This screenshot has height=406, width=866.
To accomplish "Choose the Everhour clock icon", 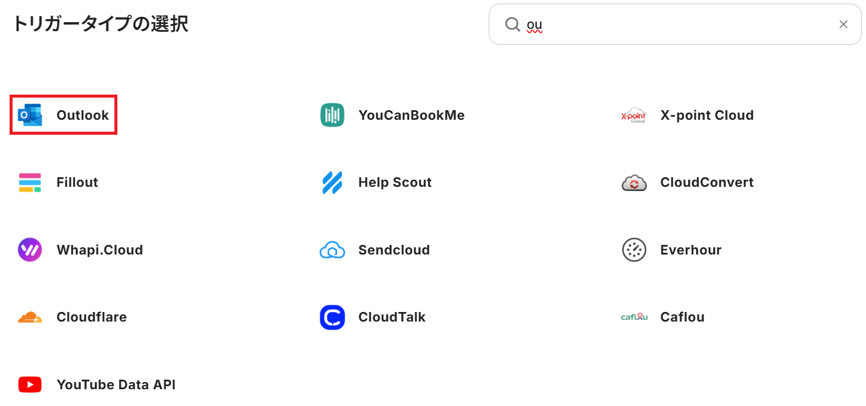I will click(x=634, y=250).
